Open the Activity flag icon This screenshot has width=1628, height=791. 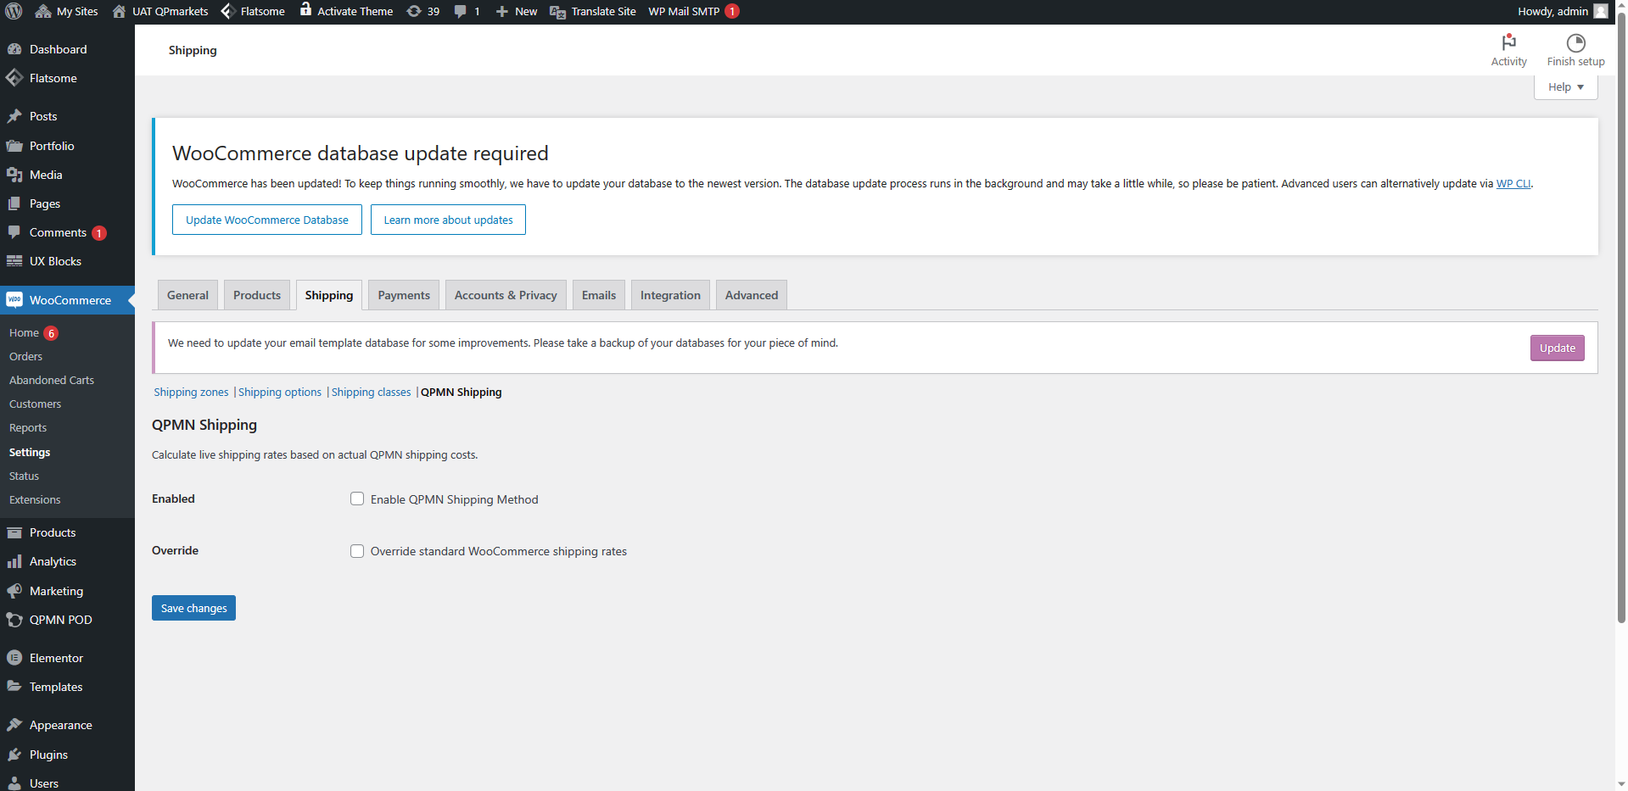(x=1508, y=42)
